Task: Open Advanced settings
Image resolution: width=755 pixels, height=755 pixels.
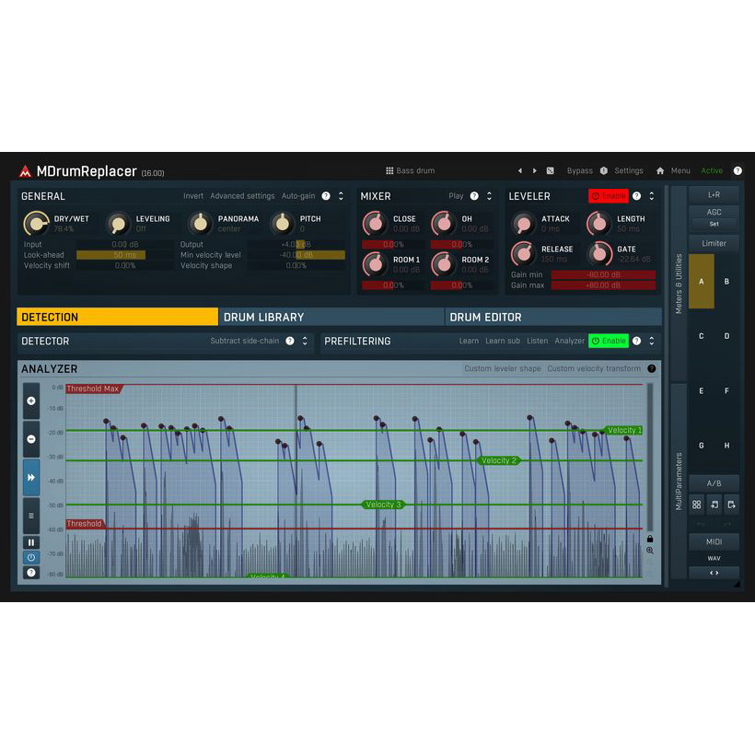Action: [x=242, y=196]
